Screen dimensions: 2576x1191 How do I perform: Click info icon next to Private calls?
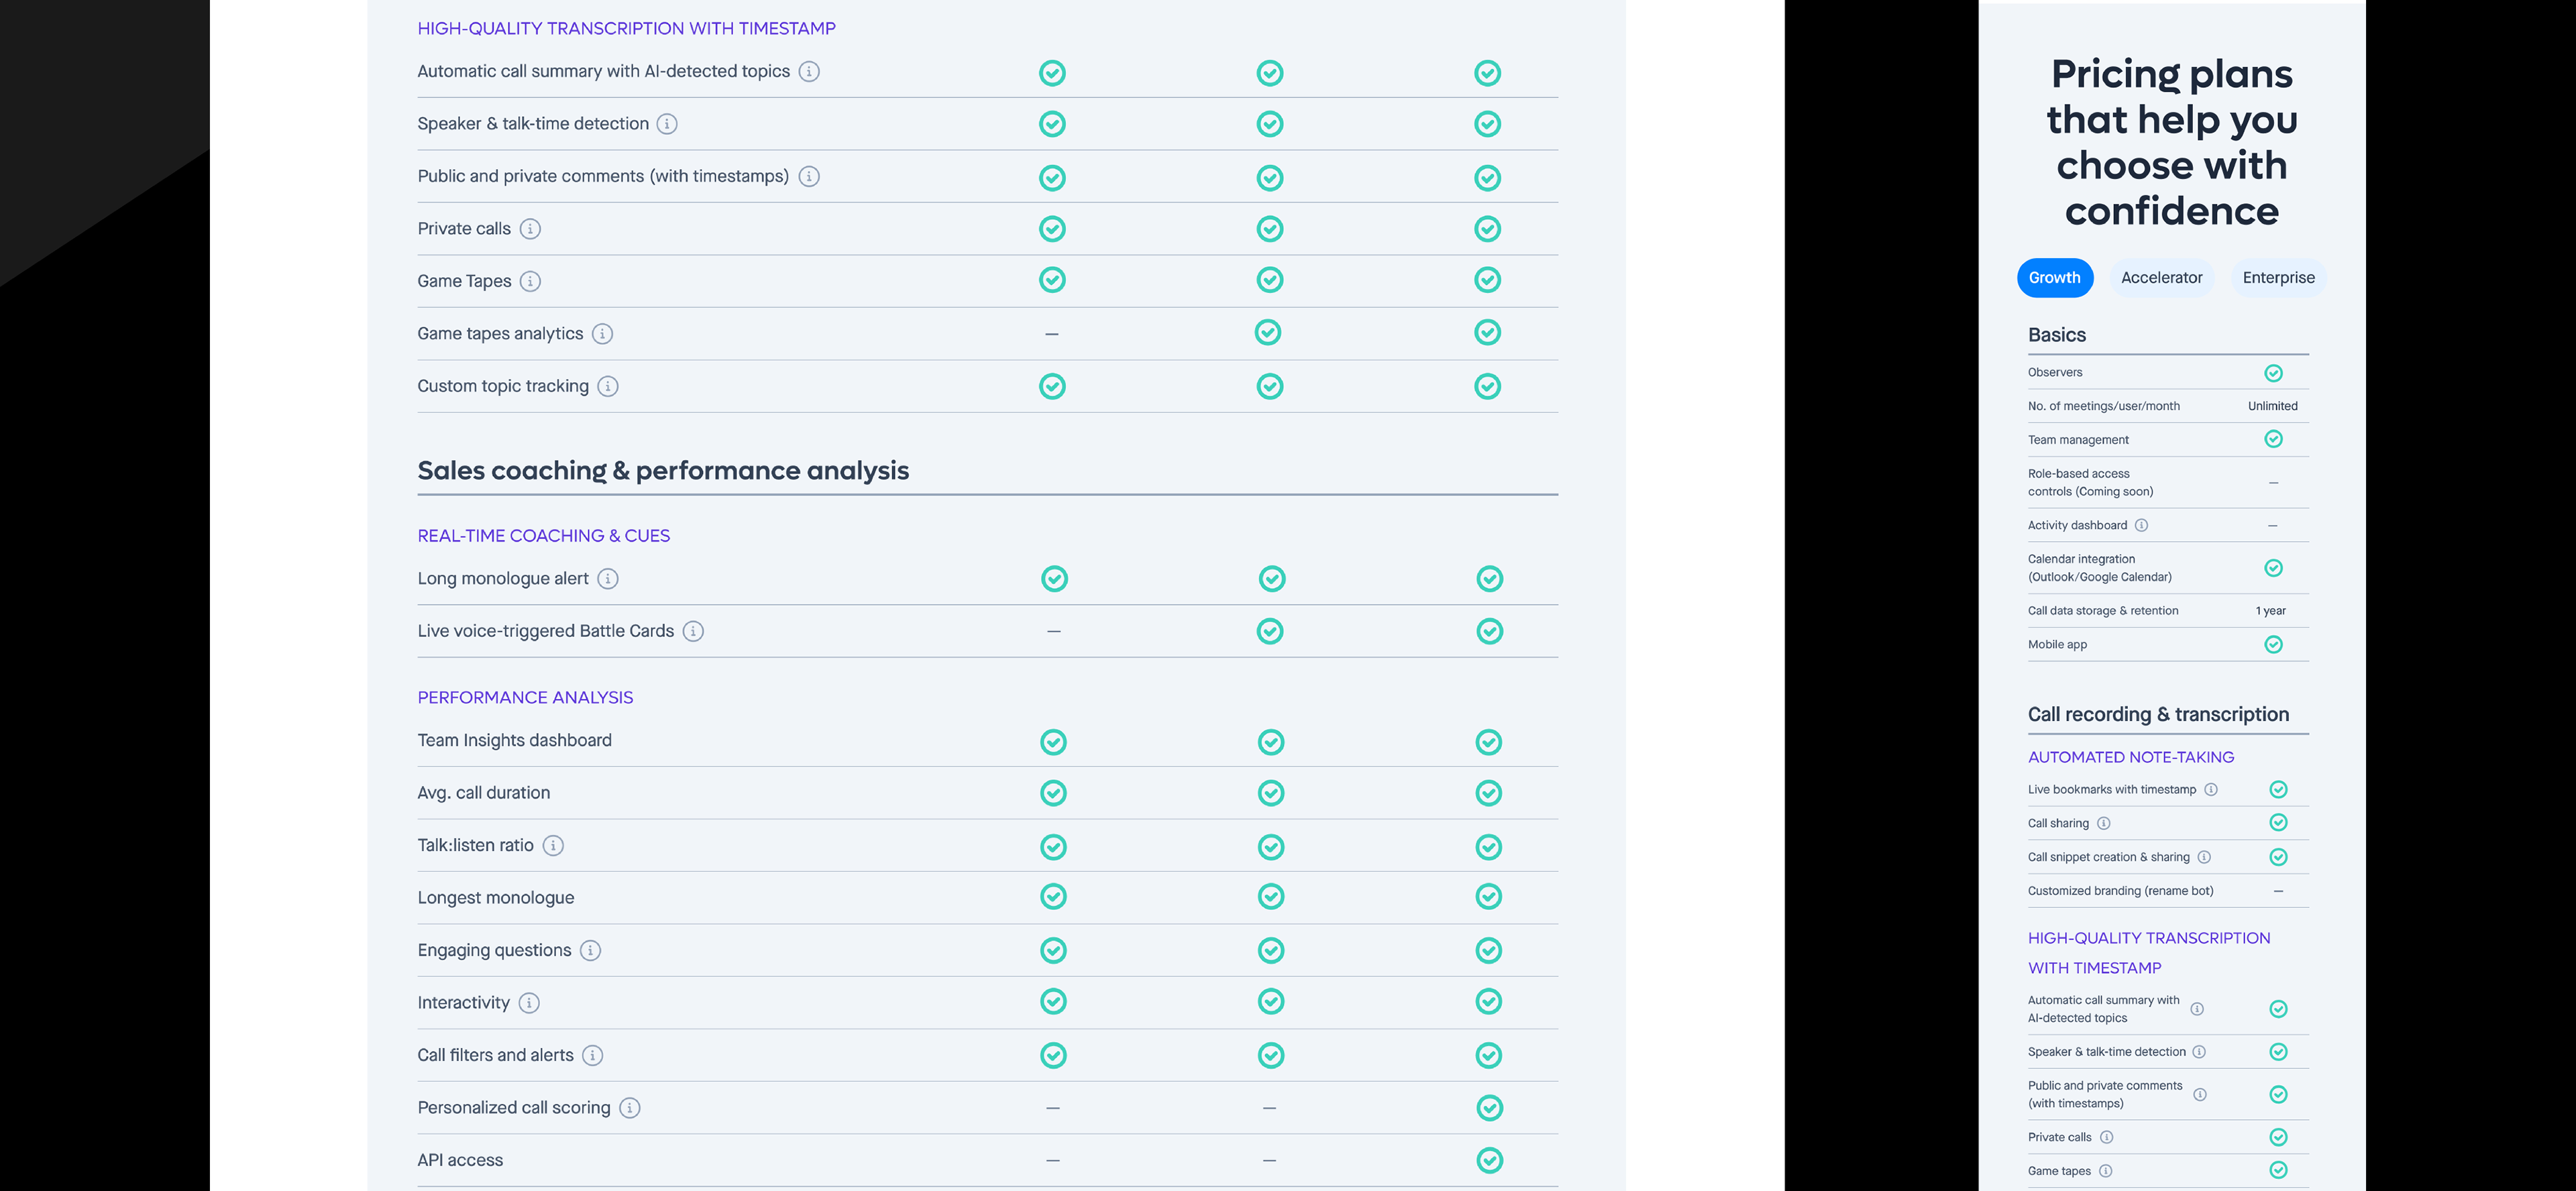pos(531,229)
